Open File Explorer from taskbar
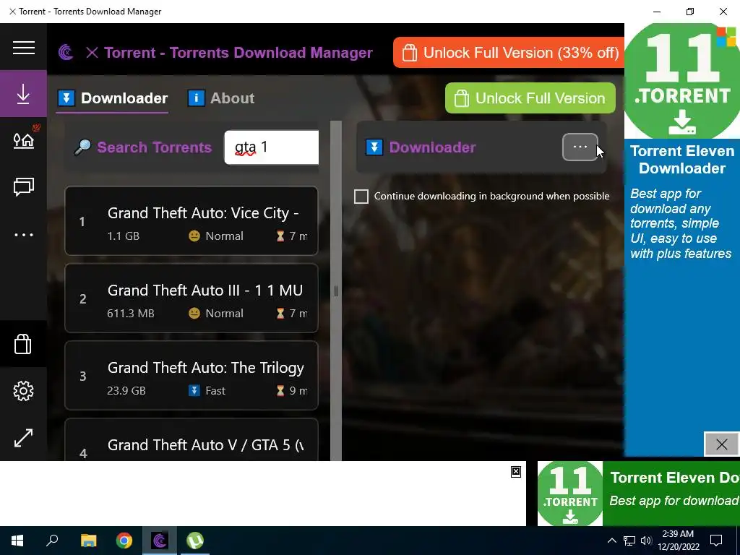 [x=88, y=541]
